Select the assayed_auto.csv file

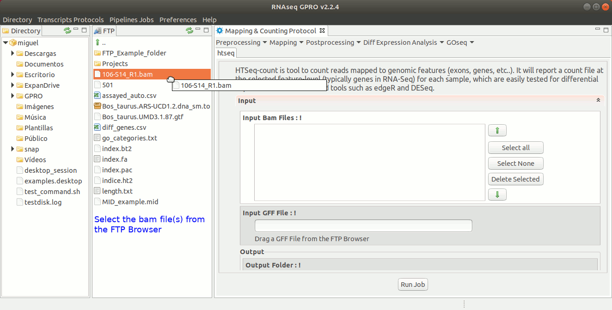coord(129,96)
